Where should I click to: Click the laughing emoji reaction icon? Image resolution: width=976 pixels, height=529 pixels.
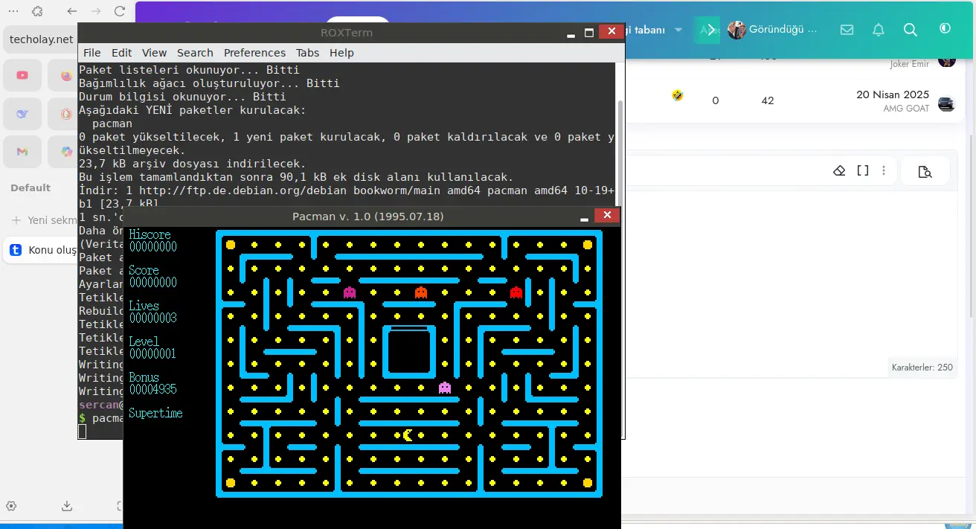point(678,95)
